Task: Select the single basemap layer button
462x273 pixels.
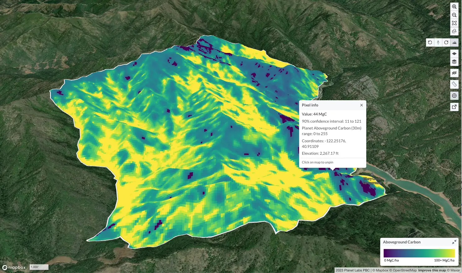Action: [x=454, y=54]
